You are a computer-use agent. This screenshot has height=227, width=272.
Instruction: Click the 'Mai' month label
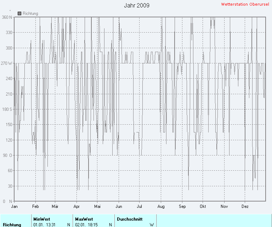click(x=97, y=206)
